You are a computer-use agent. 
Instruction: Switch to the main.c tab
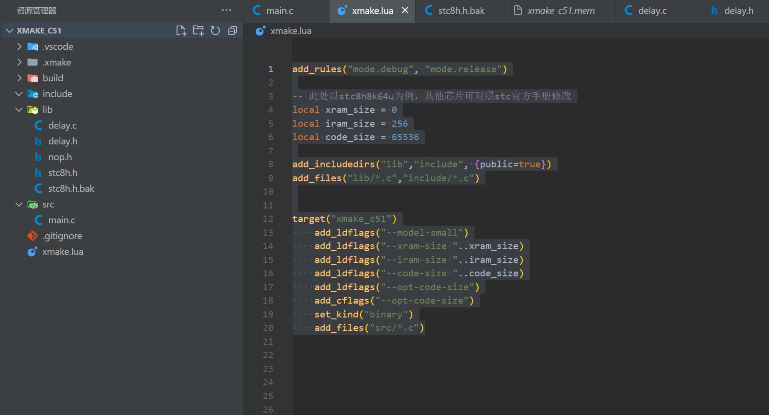coord(279,11)
